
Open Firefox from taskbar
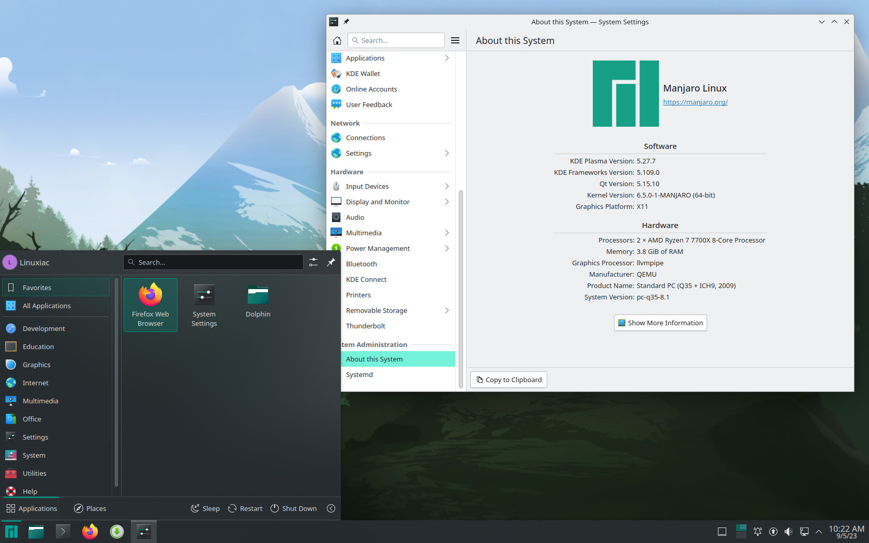(90, 532)
